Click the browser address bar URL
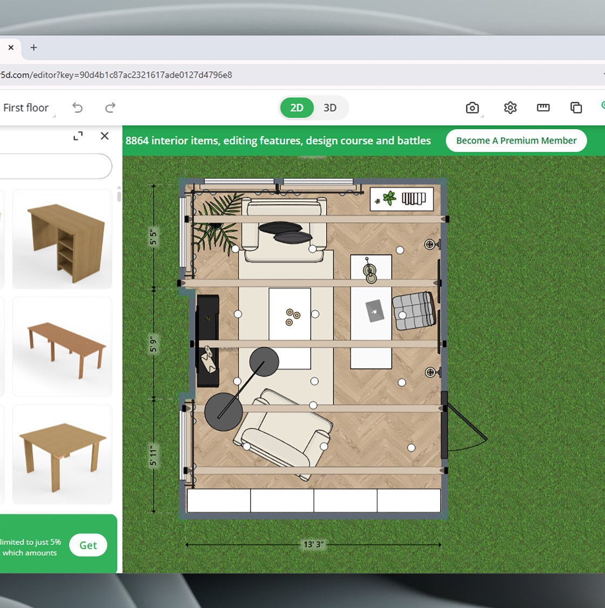The image size is (605, 608). tap(116, 75)
